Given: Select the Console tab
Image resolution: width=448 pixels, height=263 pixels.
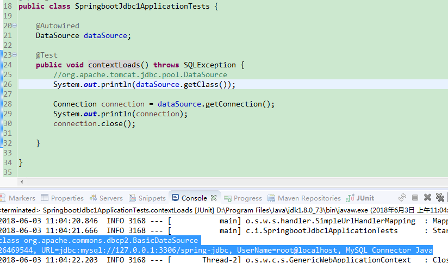Looking at the screenshot, I should click(194, 198).
